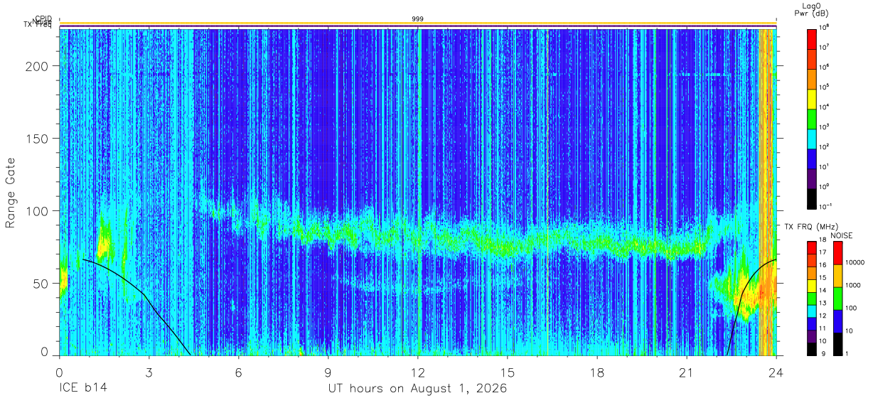
Task: Click the black segment of Lag0 Pwr colorbar
Action: [x=811, y=198]
